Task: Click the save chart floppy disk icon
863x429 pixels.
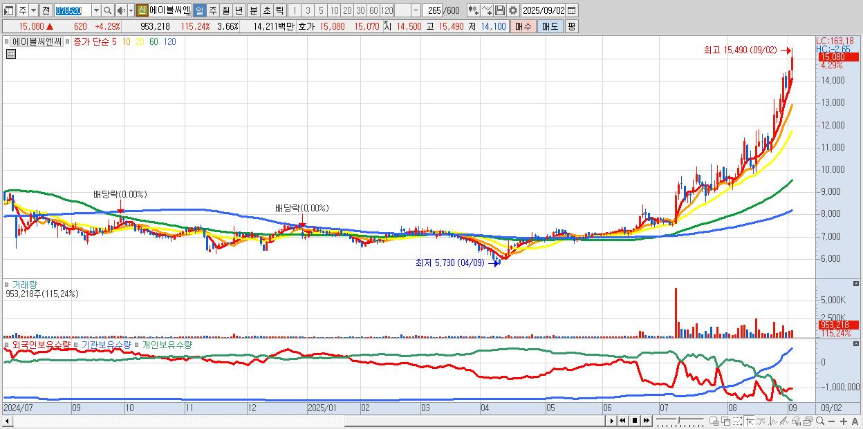Action: 500,10
